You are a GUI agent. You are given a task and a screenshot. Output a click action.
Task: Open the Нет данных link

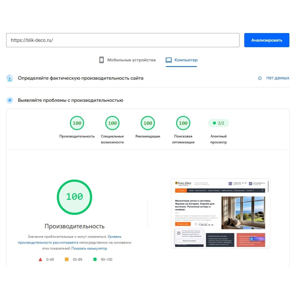click(x=278, y=78)
